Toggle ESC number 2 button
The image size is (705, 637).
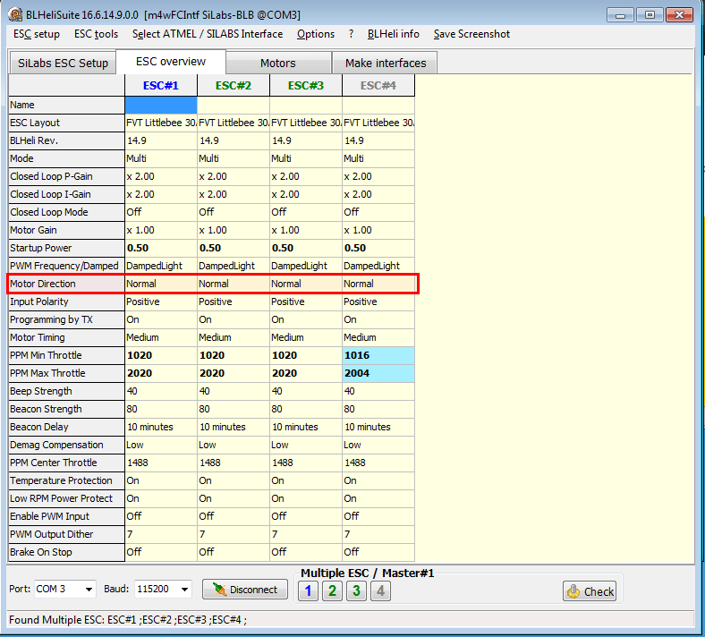click(332, 590)
